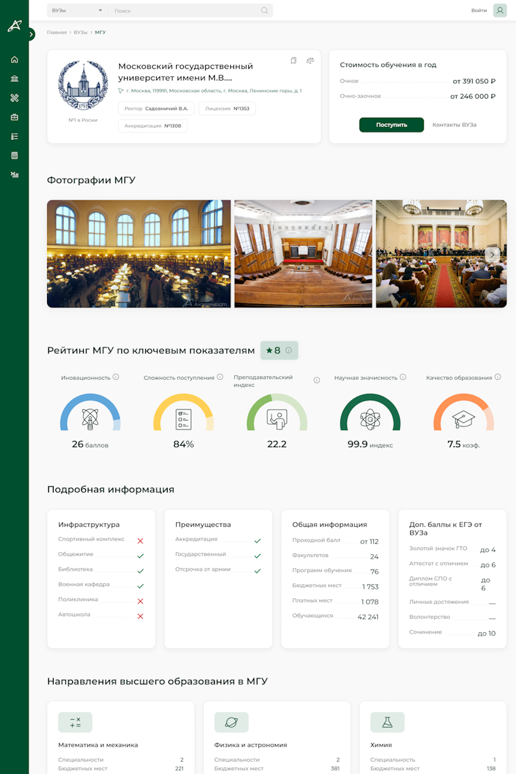Click the graduation cap icon in the Качество образования gauge

coord(464,419)
